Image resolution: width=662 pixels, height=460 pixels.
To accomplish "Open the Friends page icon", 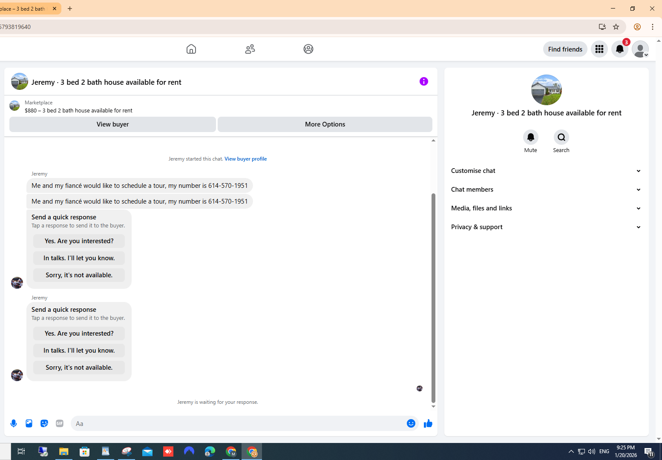I will point(250,49).
